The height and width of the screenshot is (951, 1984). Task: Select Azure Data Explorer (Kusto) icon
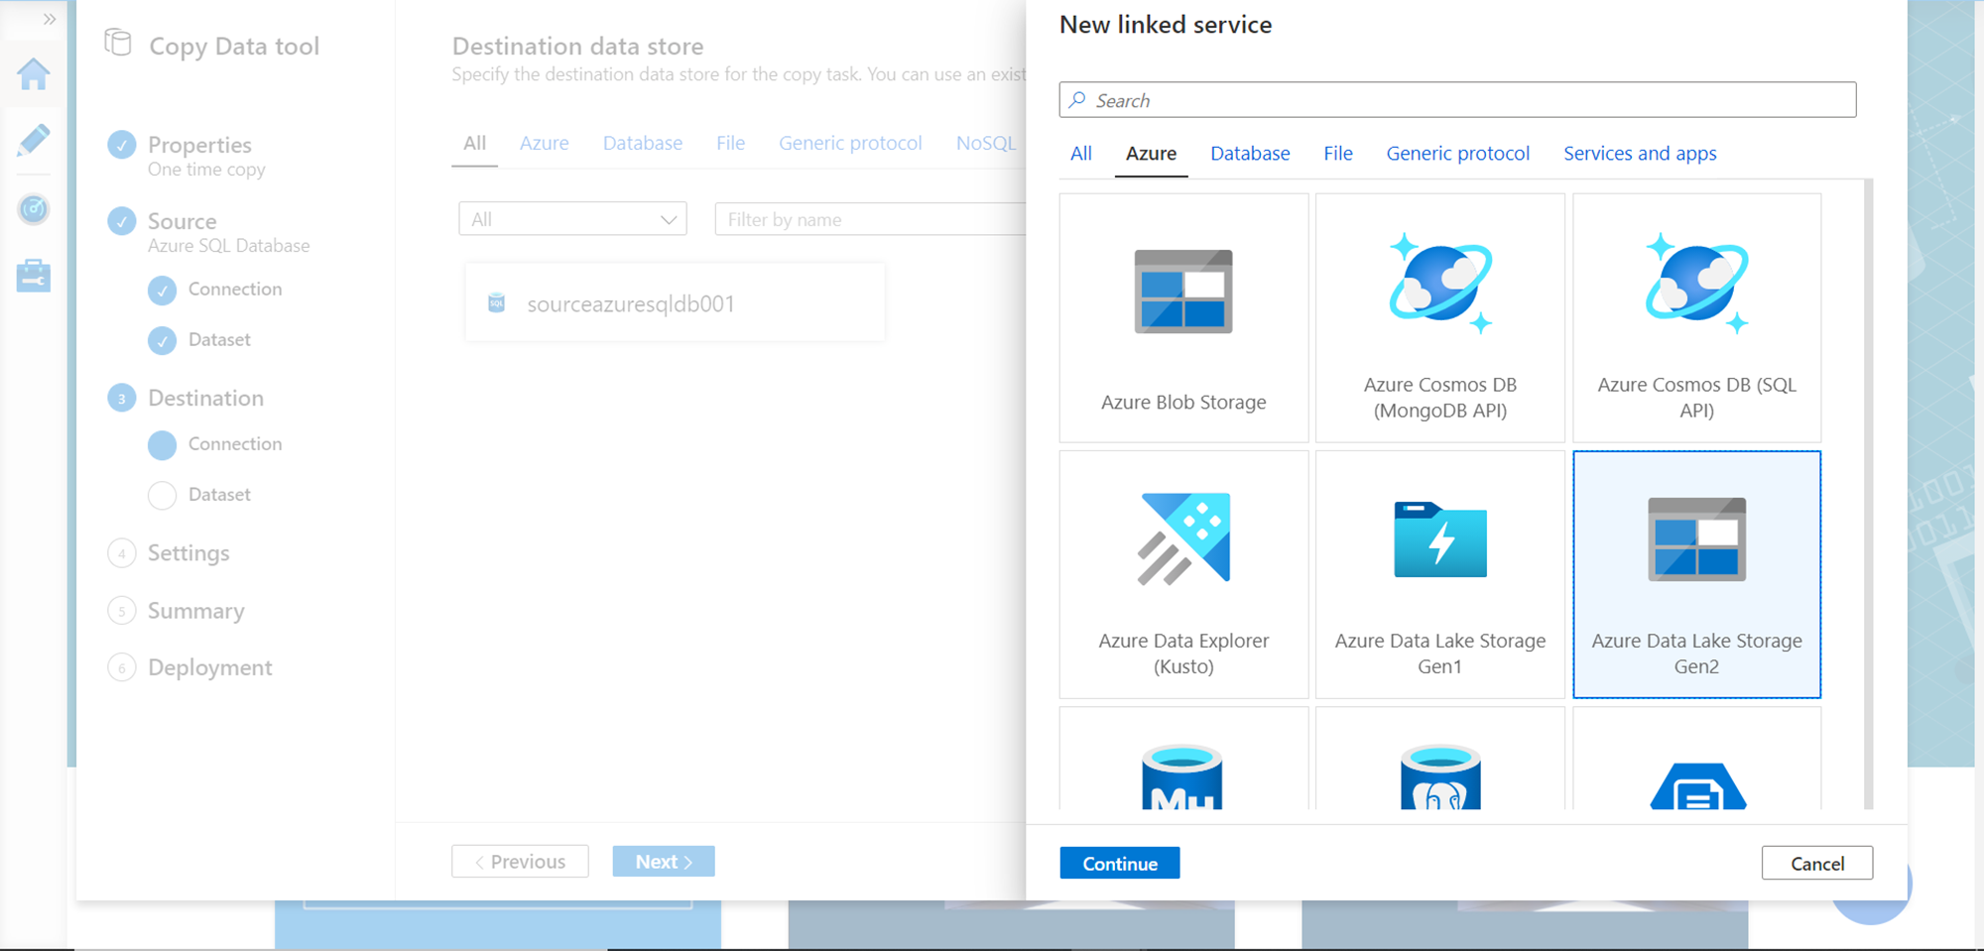pos(1183,538)
